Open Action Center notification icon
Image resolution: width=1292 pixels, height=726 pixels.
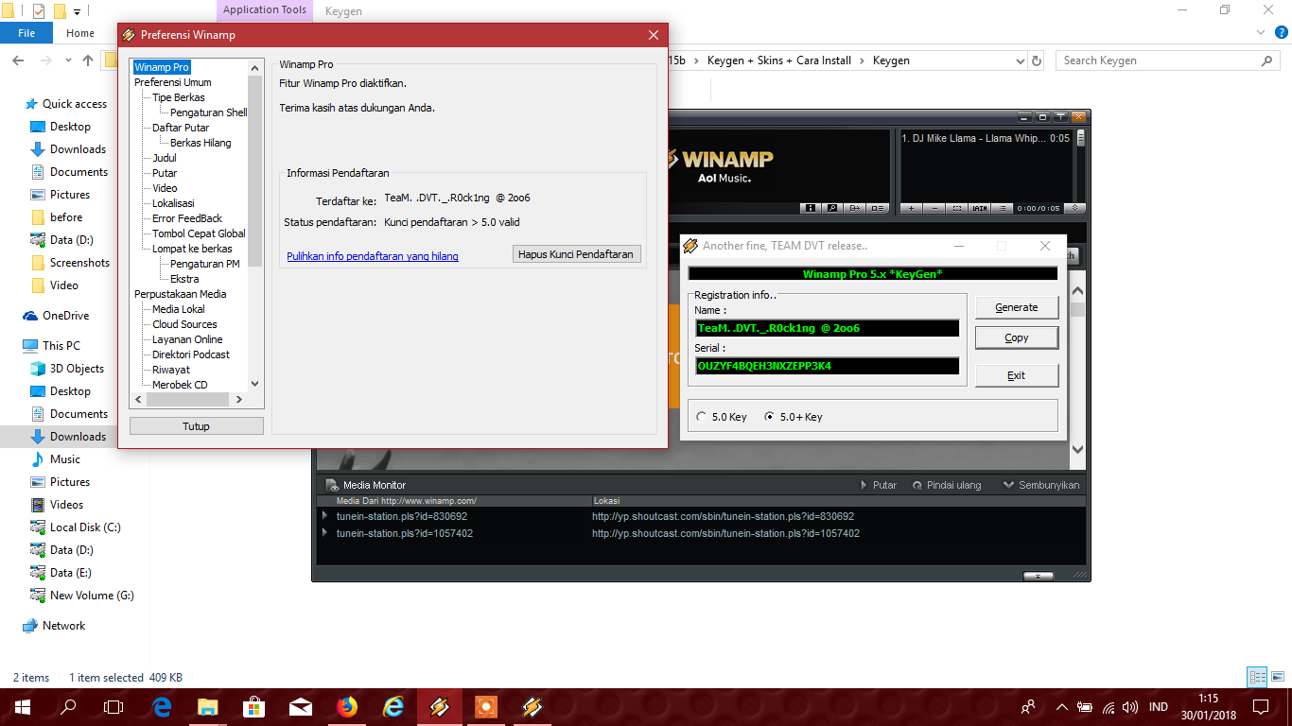click(1261, 706)
